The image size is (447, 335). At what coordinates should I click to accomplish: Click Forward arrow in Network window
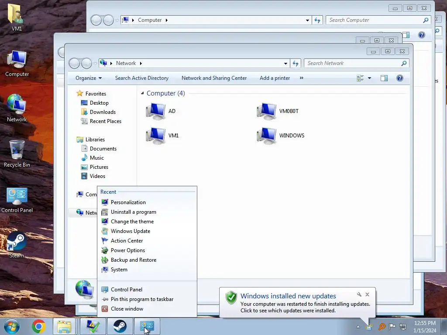[x=86, y=63]
